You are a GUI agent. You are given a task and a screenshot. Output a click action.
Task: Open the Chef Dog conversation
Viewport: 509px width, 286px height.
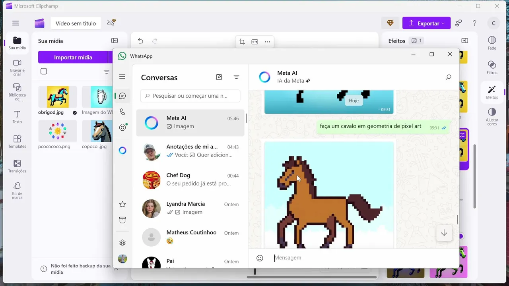(x=190, y=180)
